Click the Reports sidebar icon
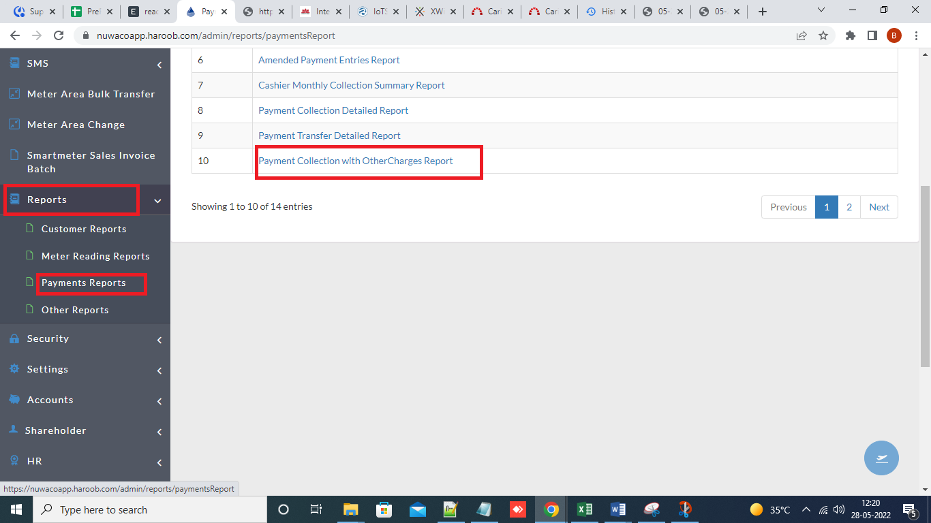Viewport: 931px width, 523px height. point(14,200)
